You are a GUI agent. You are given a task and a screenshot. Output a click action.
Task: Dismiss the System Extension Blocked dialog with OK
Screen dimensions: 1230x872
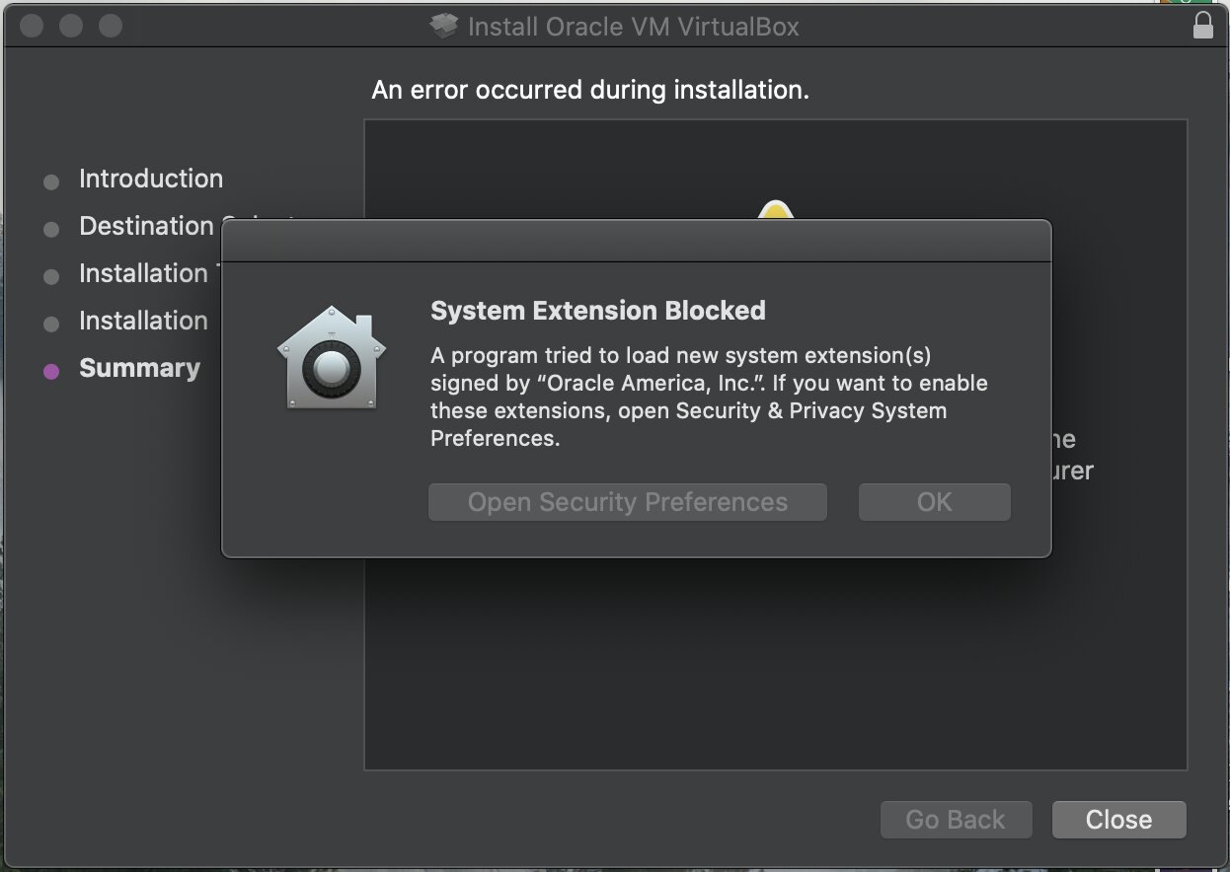[934, 502]
